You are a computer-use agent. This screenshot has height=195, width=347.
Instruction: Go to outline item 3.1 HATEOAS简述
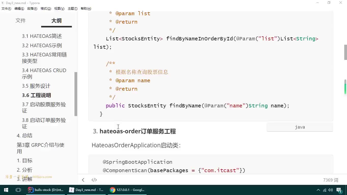[x=42, y=36]
